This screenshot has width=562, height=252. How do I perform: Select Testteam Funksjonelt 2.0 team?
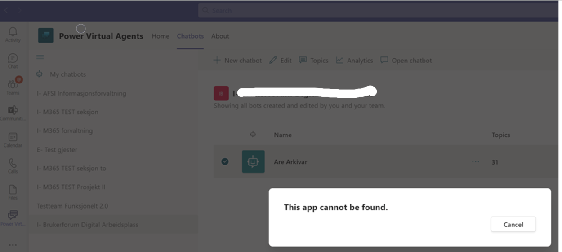click(x=113, y=206)
